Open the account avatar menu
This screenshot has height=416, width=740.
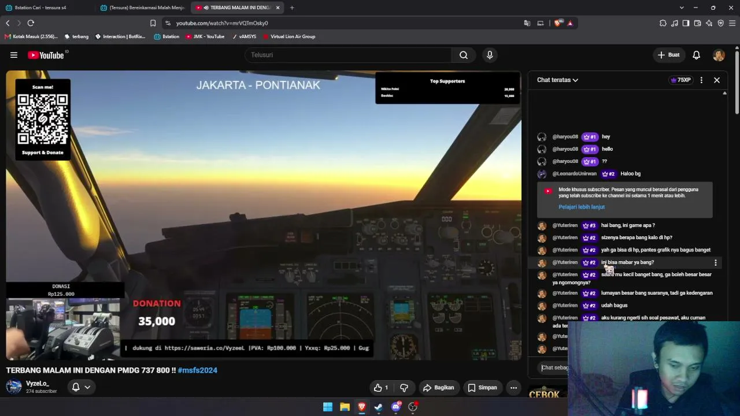pyautogui.click(x=719, y=55)
